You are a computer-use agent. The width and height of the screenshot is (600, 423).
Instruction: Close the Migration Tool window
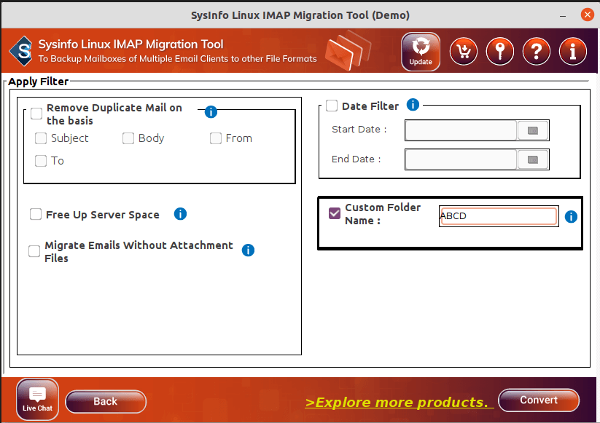point(588,15)
